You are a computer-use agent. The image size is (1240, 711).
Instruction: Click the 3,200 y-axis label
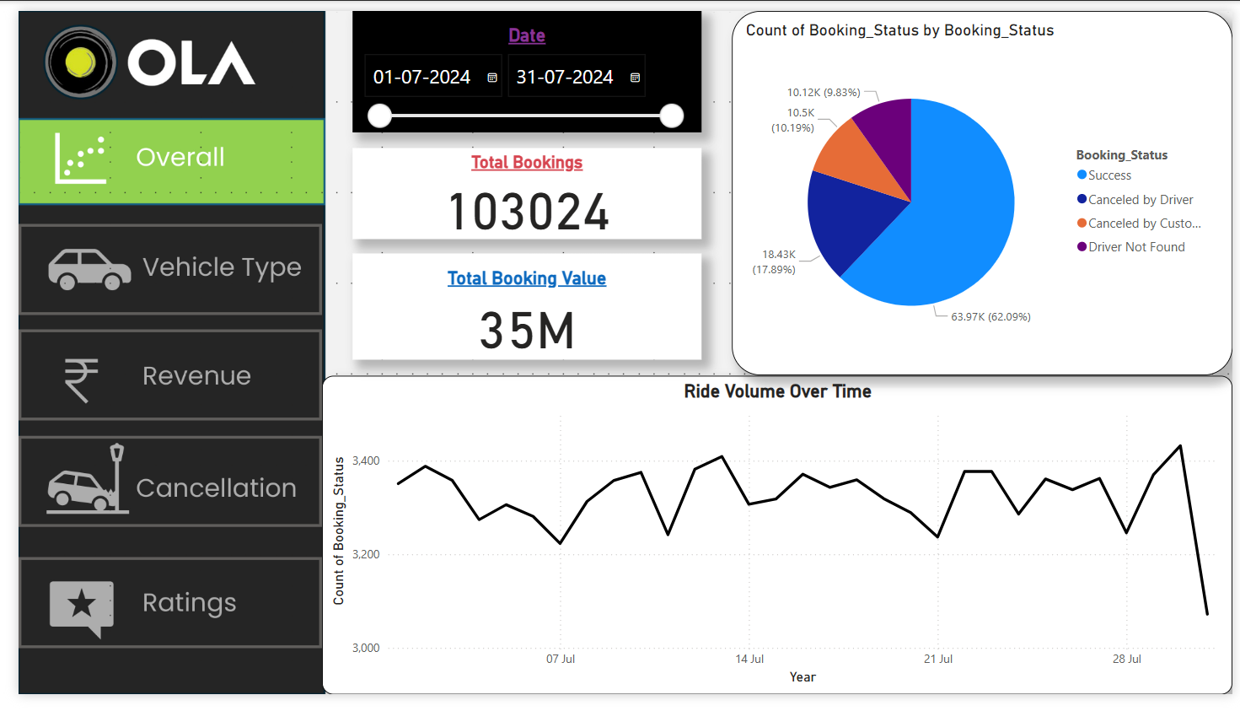(x=366, y=554)
